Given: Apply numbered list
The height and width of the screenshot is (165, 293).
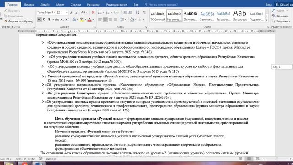Looking at the screenshot, I should (x=108, y=12).
